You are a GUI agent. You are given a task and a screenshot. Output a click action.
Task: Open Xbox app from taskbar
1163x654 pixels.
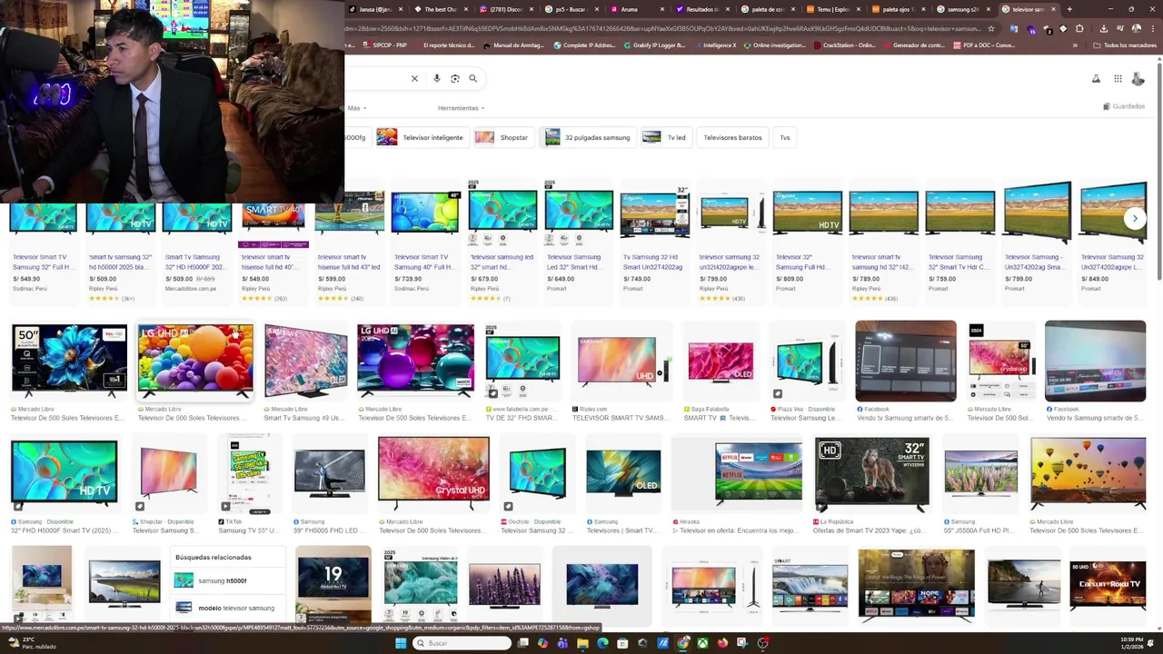[x=702, y=643]
